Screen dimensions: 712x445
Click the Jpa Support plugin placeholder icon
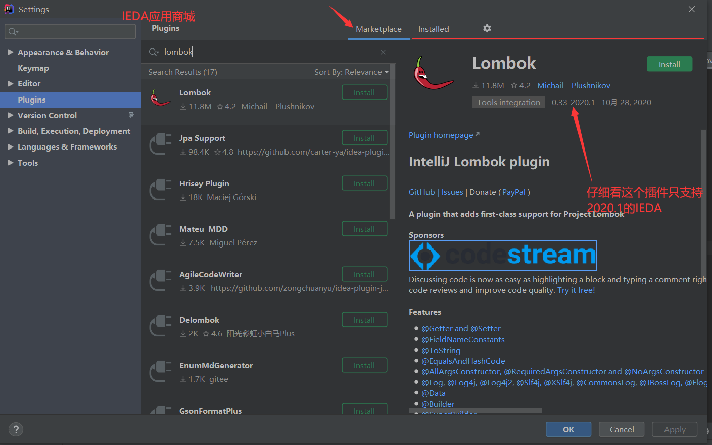tap(160, 144)
